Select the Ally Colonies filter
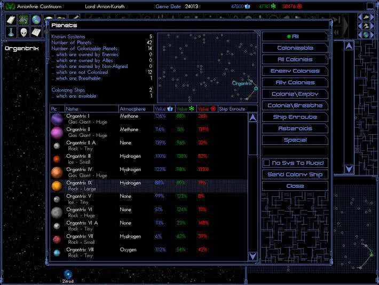Image resolution: width=379 pixels, height=285 pixels. tap(295, 82)
